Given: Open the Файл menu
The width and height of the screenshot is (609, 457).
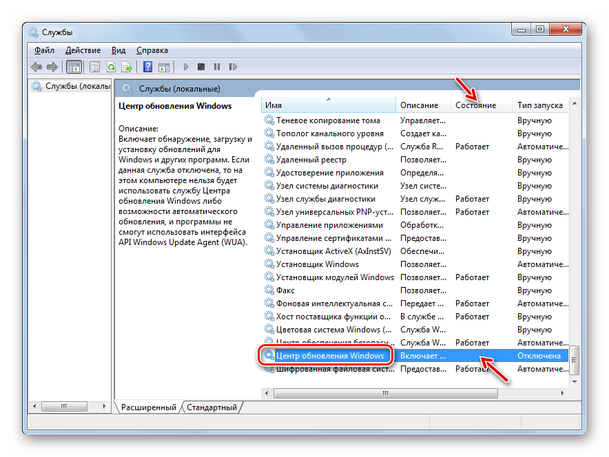Looking at the screenshot, I should click(x=44, y=50).
